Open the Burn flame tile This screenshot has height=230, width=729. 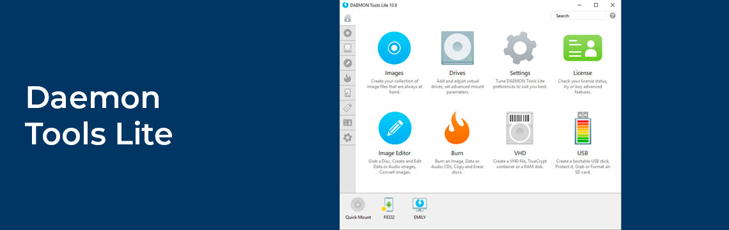(x=457, y=128)
